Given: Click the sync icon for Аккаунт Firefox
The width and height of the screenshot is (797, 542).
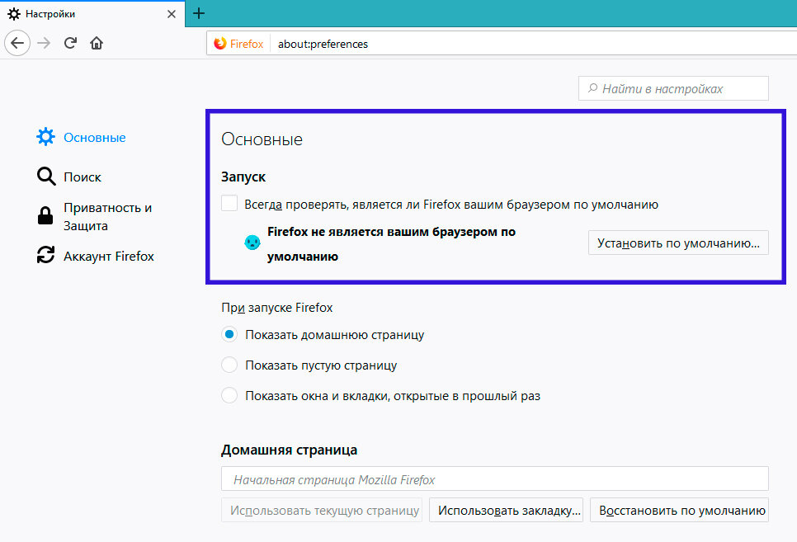Looking at the screenshot, I should pos(45,255).
